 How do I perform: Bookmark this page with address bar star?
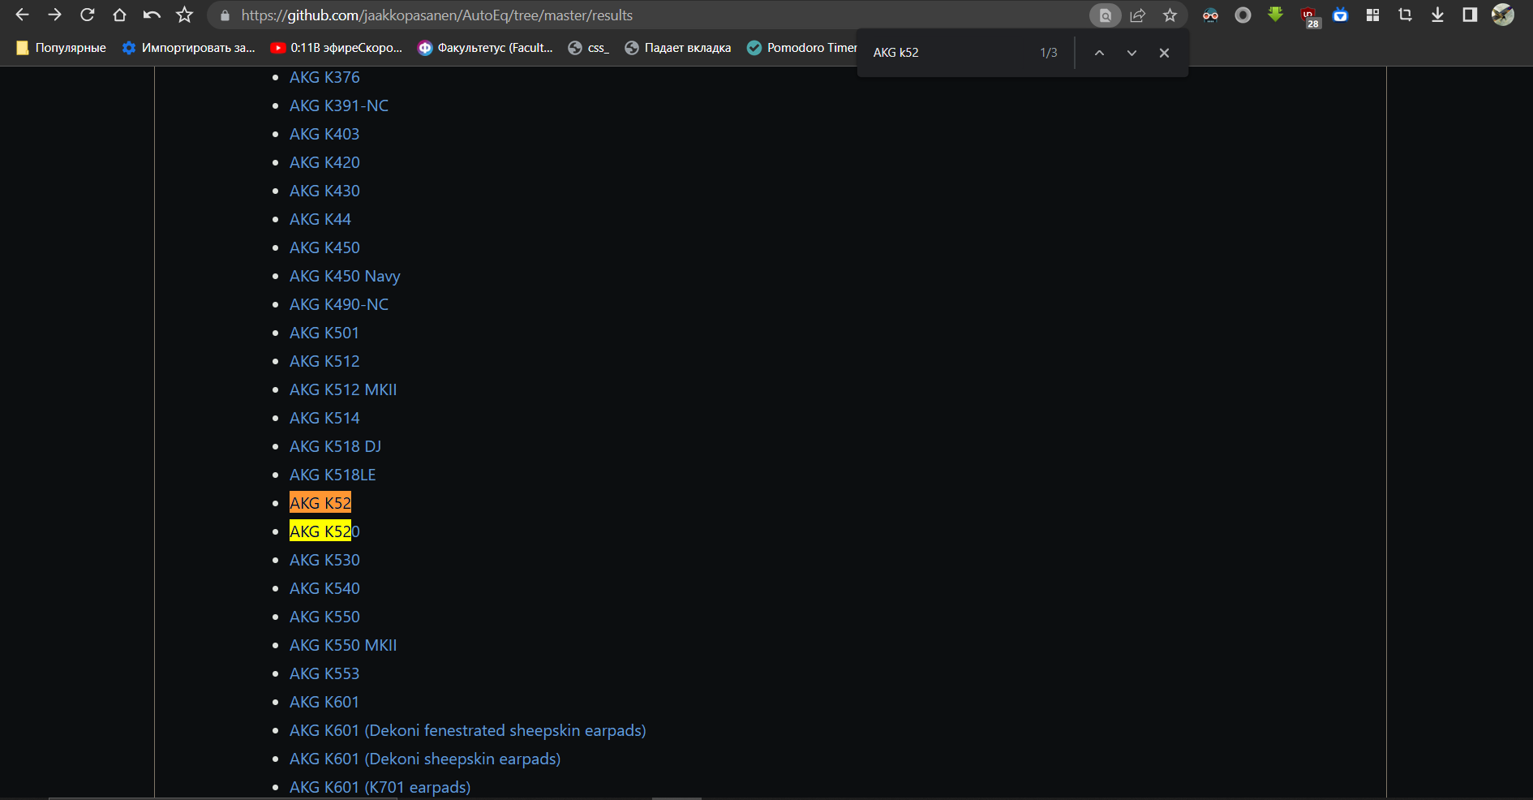tap(1170, 15)
